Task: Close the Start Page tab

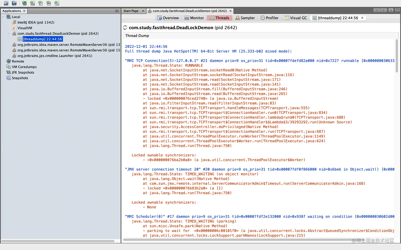Action: 143,11
